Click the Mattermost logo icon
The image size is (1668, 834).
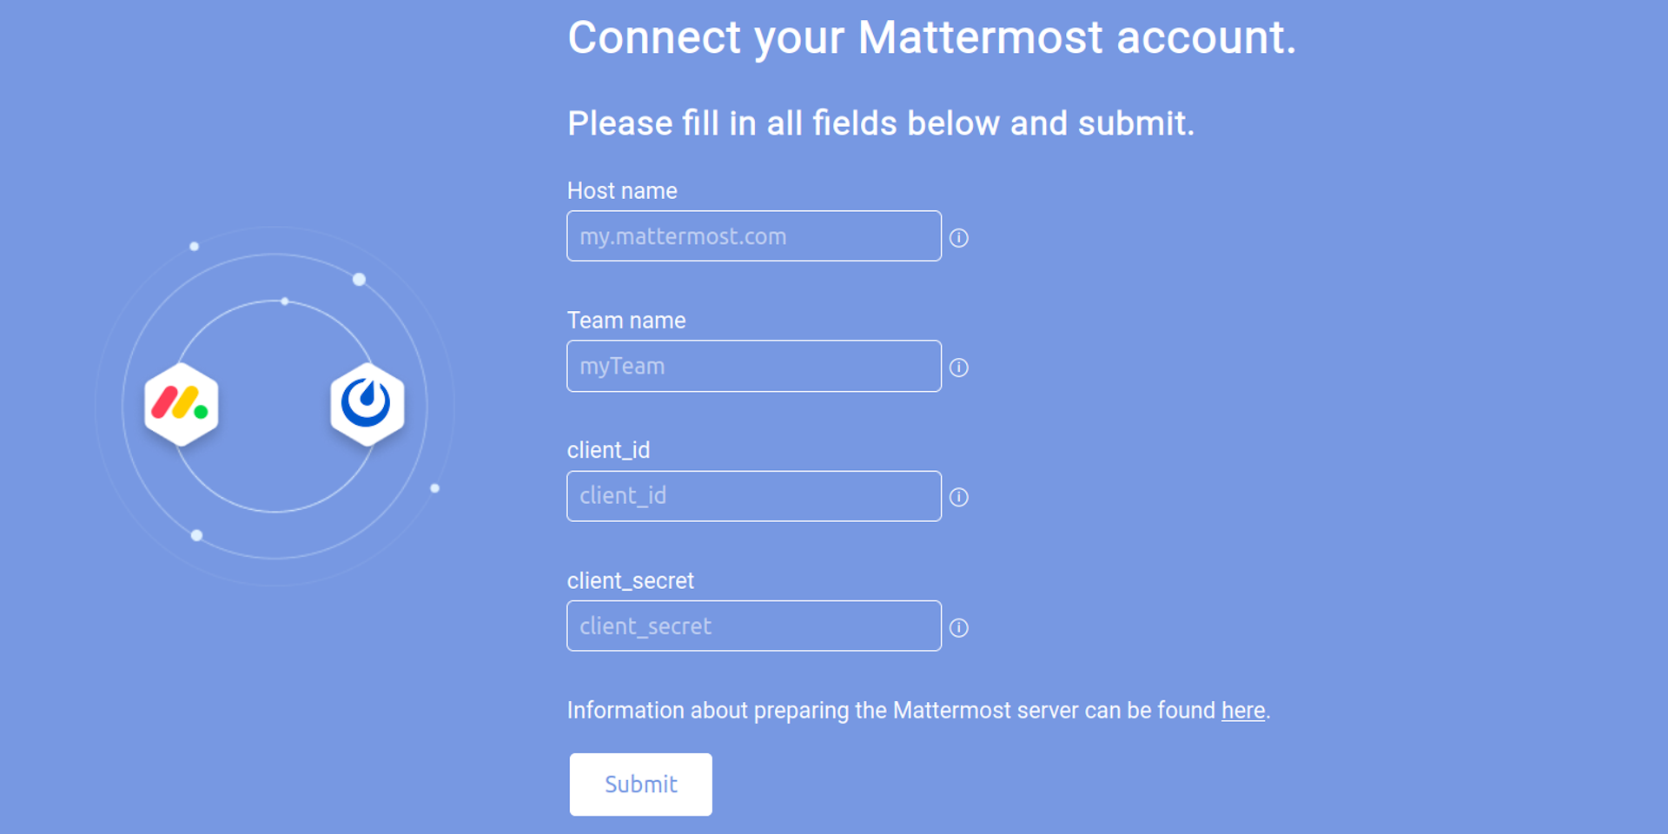[367, 402]
